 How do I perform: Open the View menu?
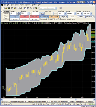[x=12, y=5]
